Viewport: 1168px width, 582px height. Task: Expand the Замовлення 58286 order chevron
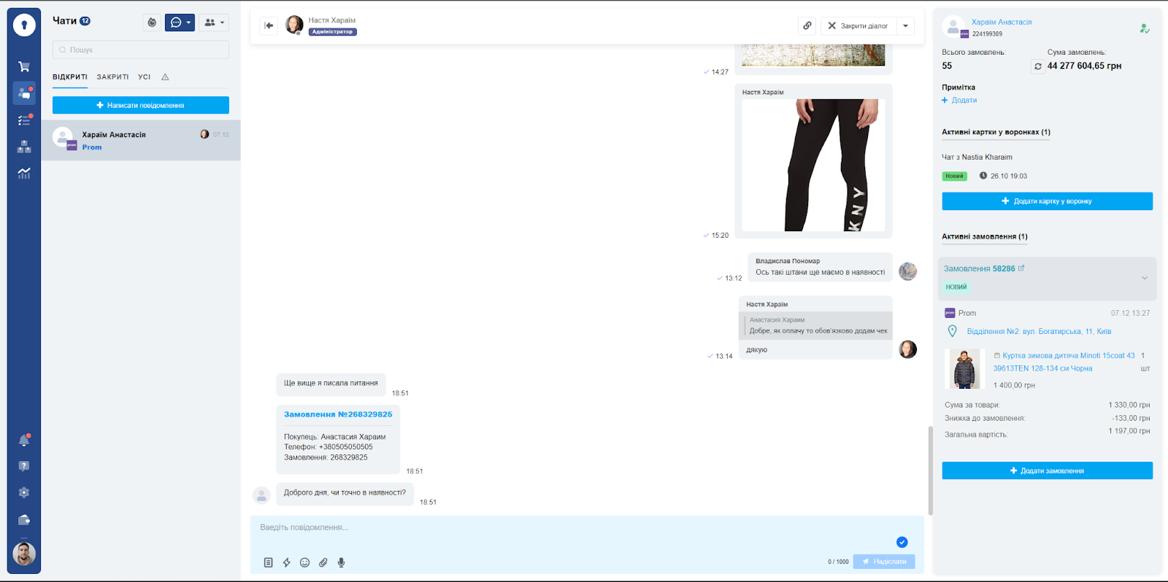click(x=1144, y=278)
